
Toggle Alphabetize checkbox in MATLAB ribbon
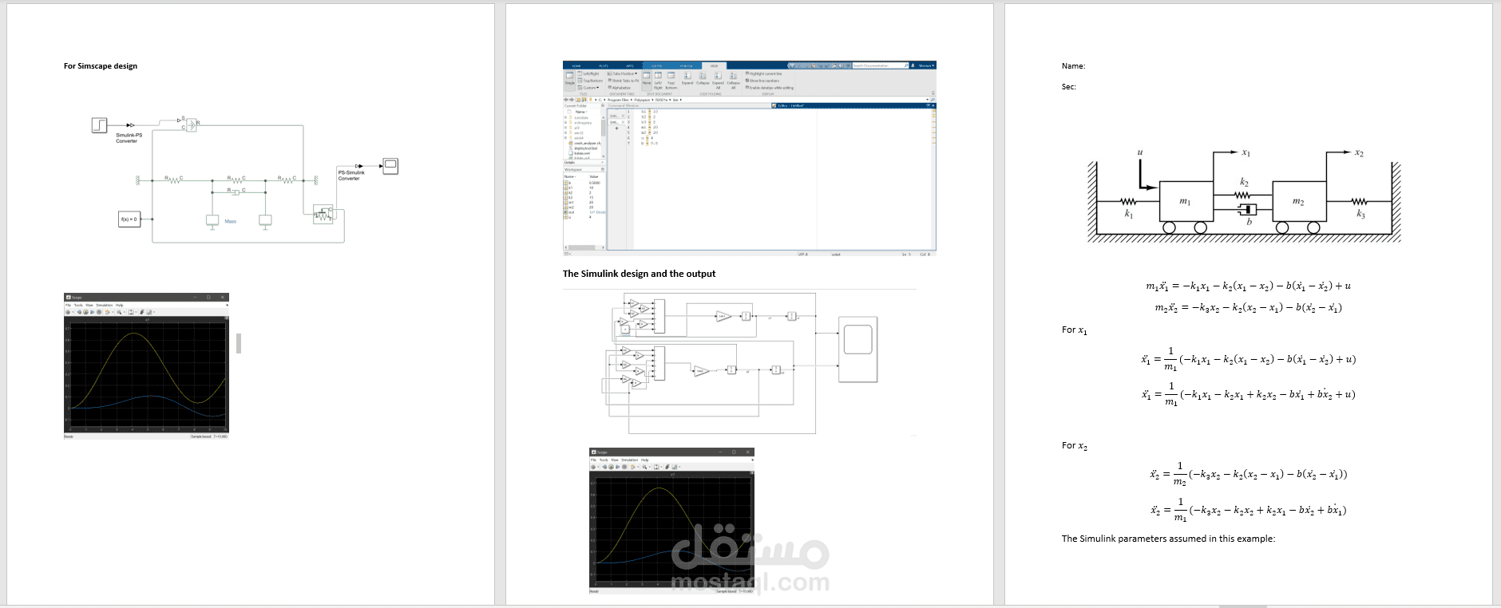pos(609,87)
